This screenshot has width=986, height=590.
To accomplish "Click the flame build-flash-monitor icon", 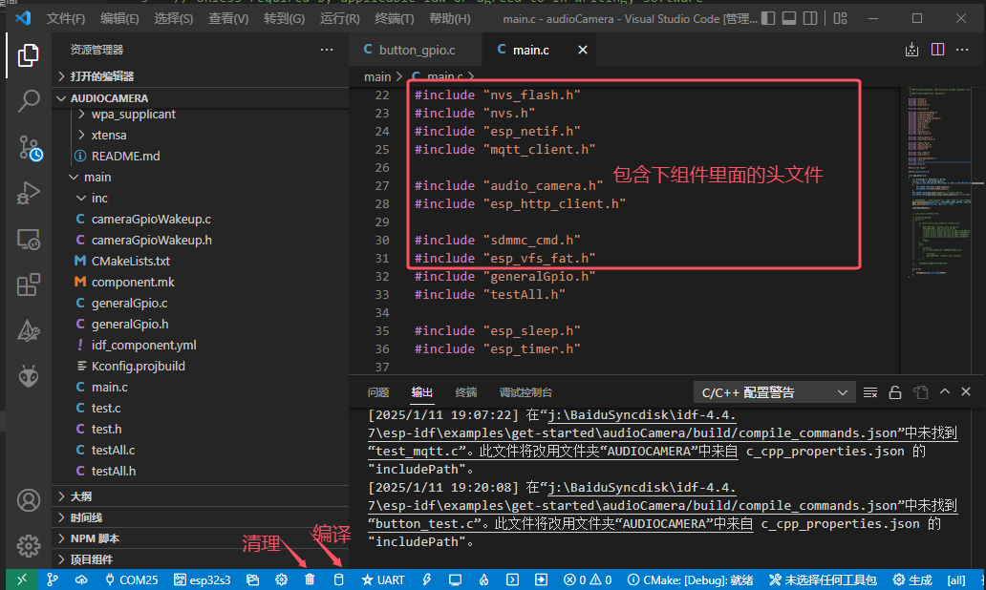I will click(483, 579).
